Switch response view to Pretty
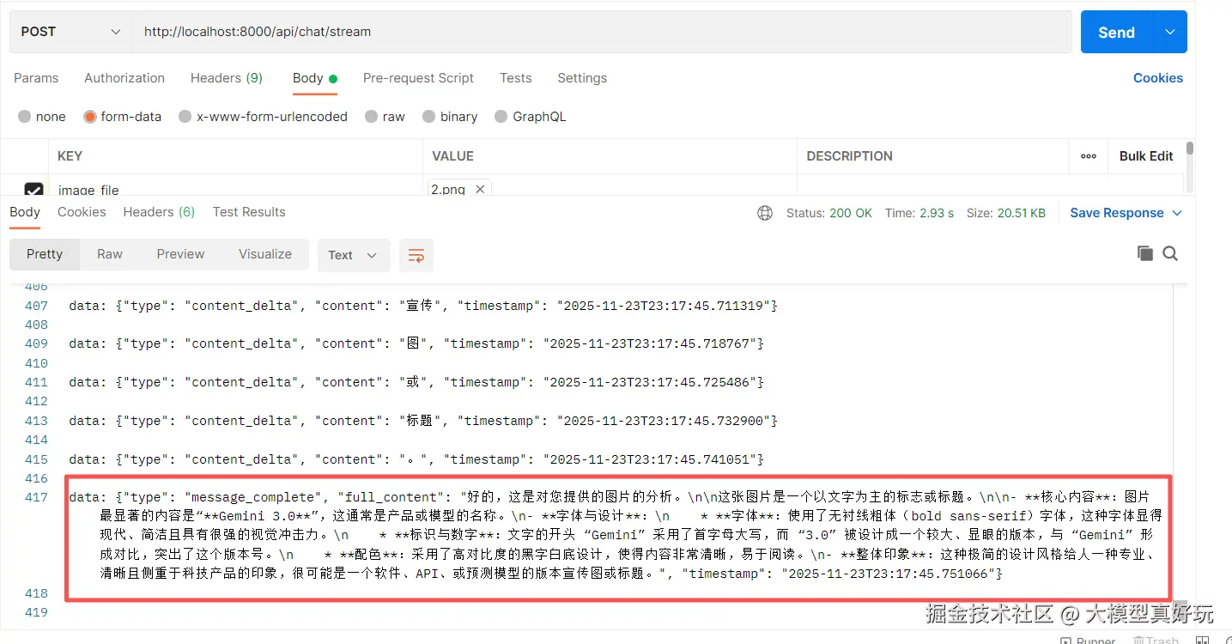 pyautogui.click(x=45, y=254)
